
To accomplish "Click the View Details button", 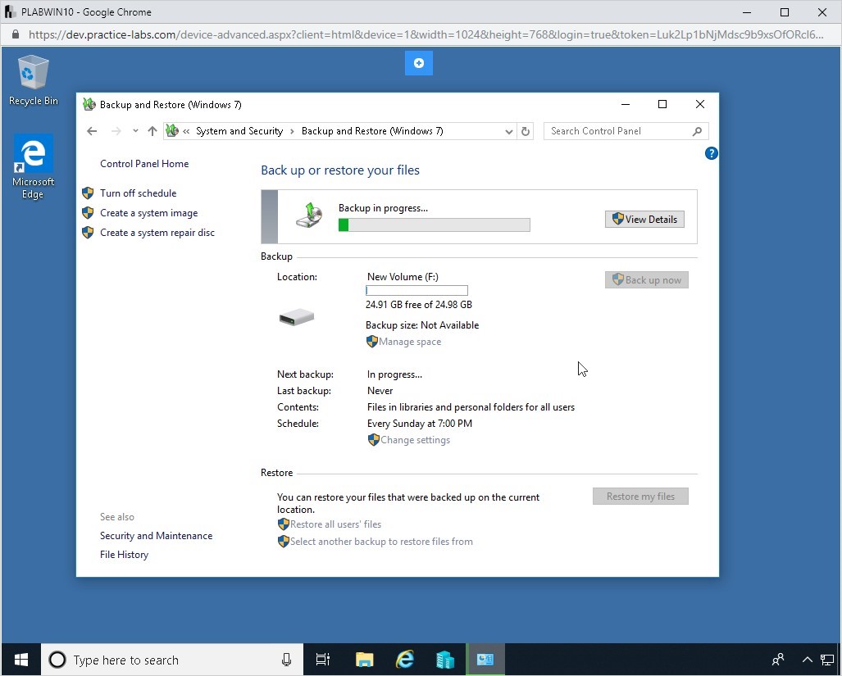I will coord(644,219).
